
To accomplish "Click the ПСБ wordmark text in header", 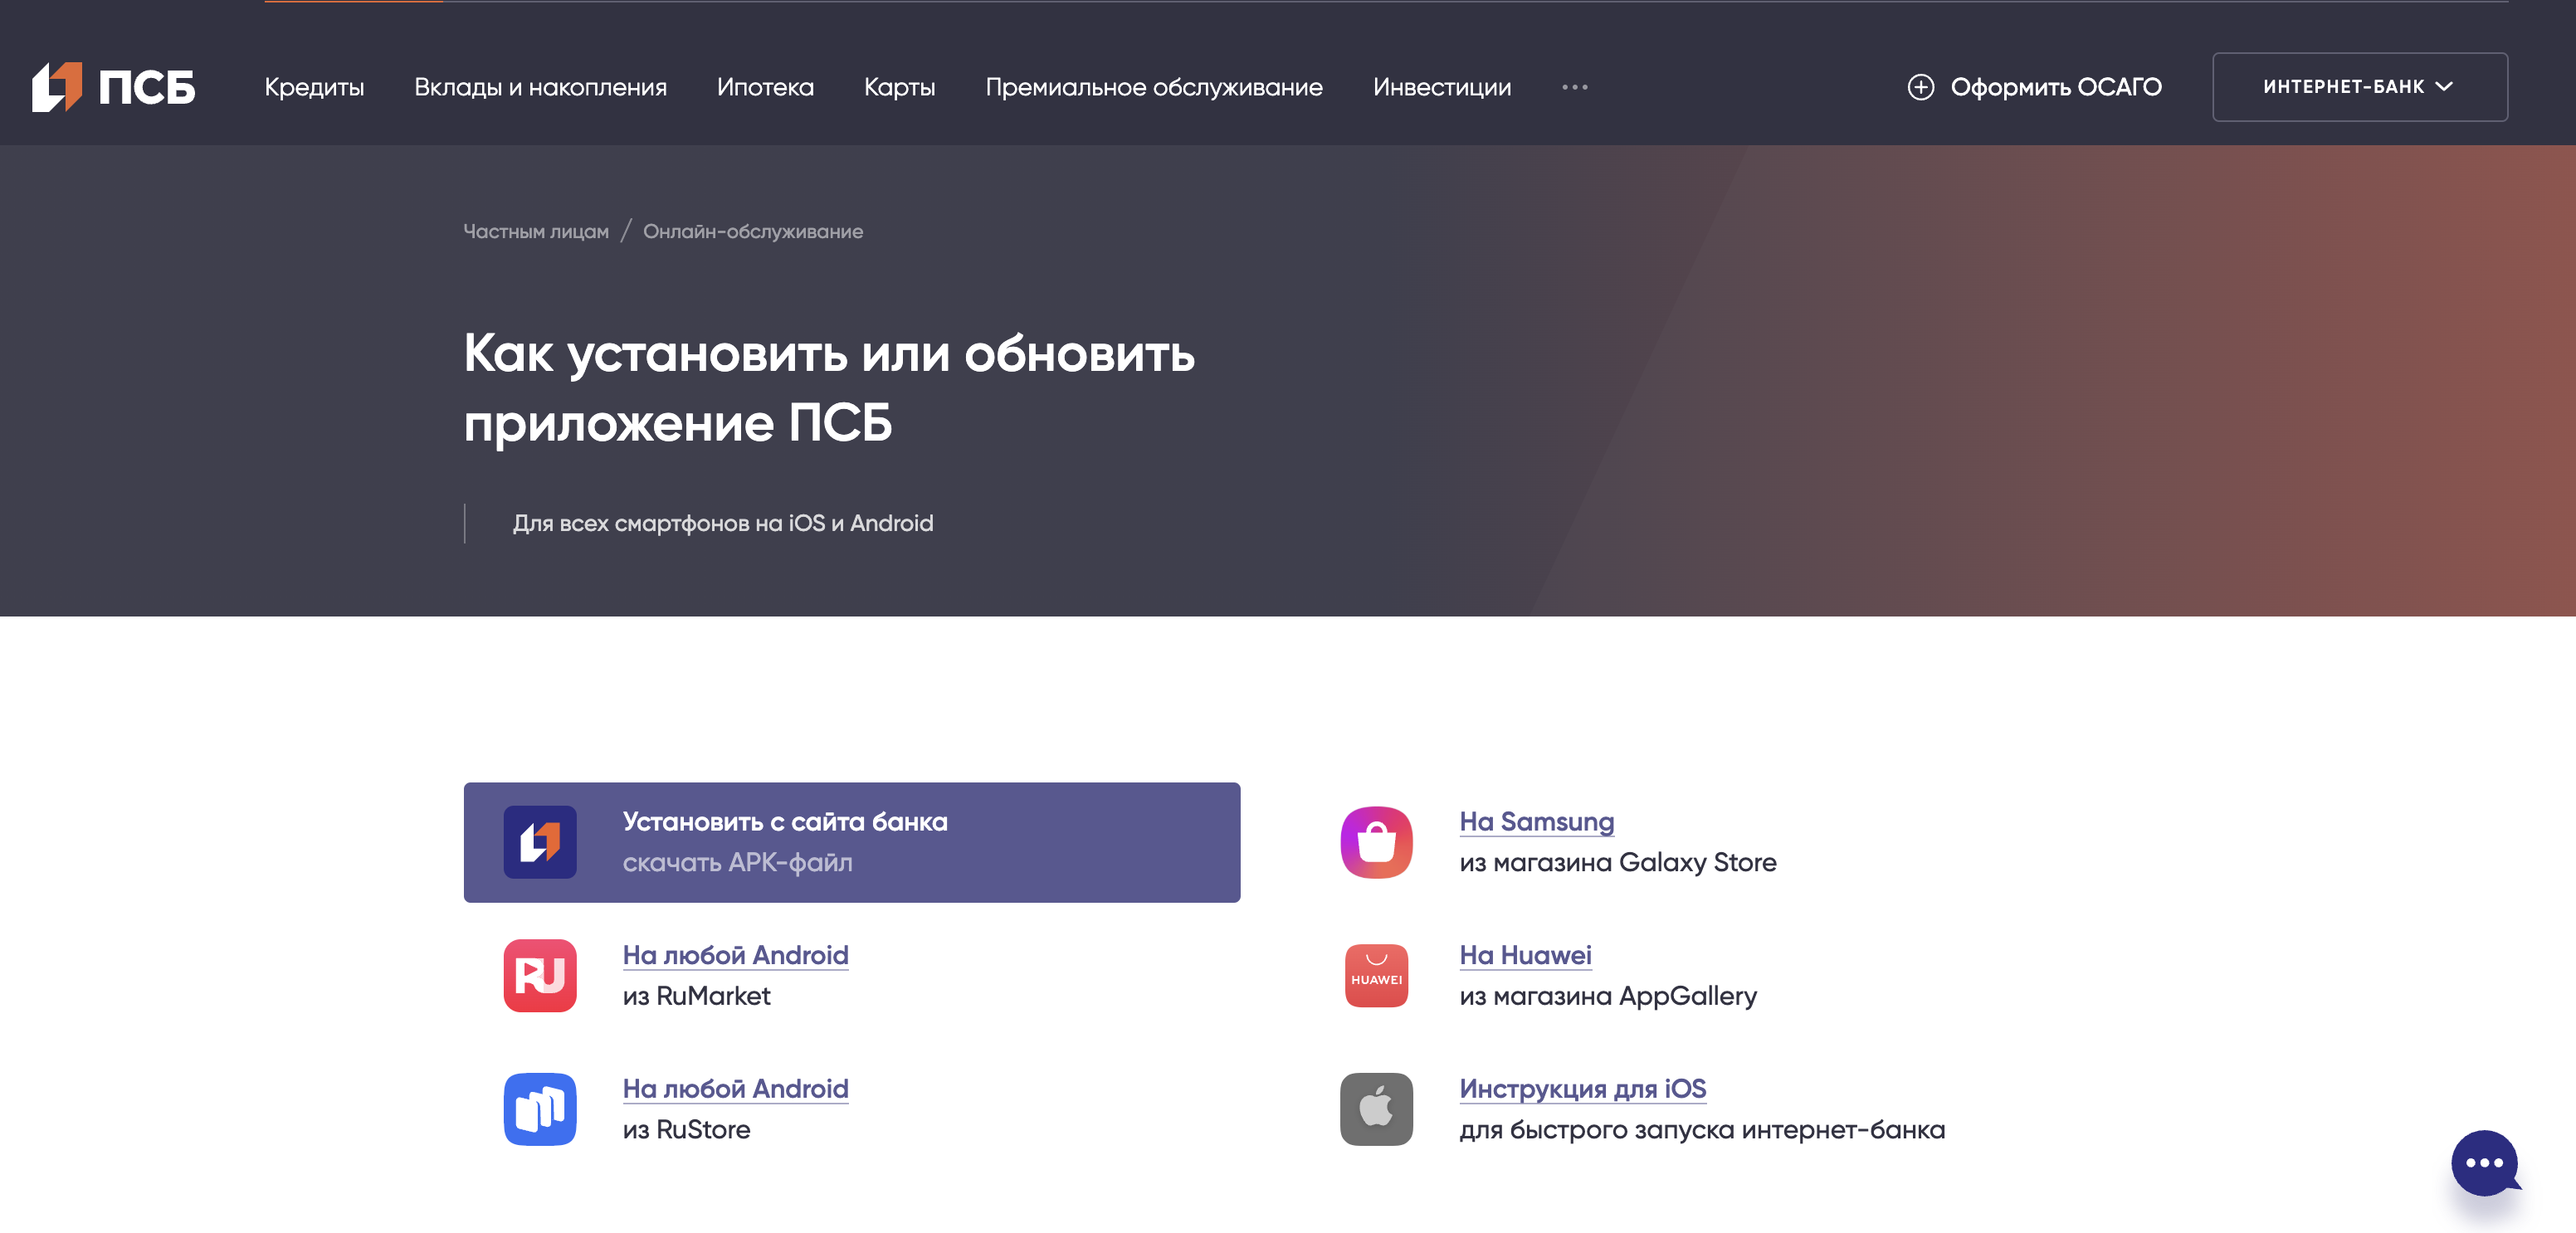I will click(147, 87).
